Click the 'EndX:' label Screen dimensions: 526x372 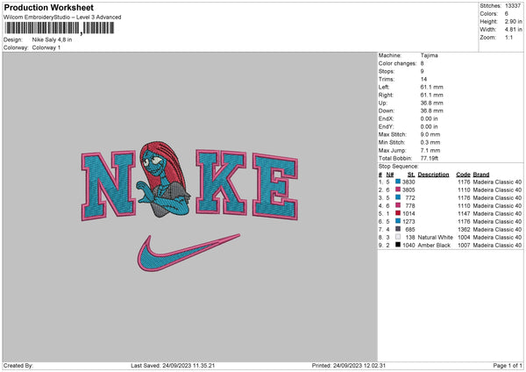(x=386, y=118)
